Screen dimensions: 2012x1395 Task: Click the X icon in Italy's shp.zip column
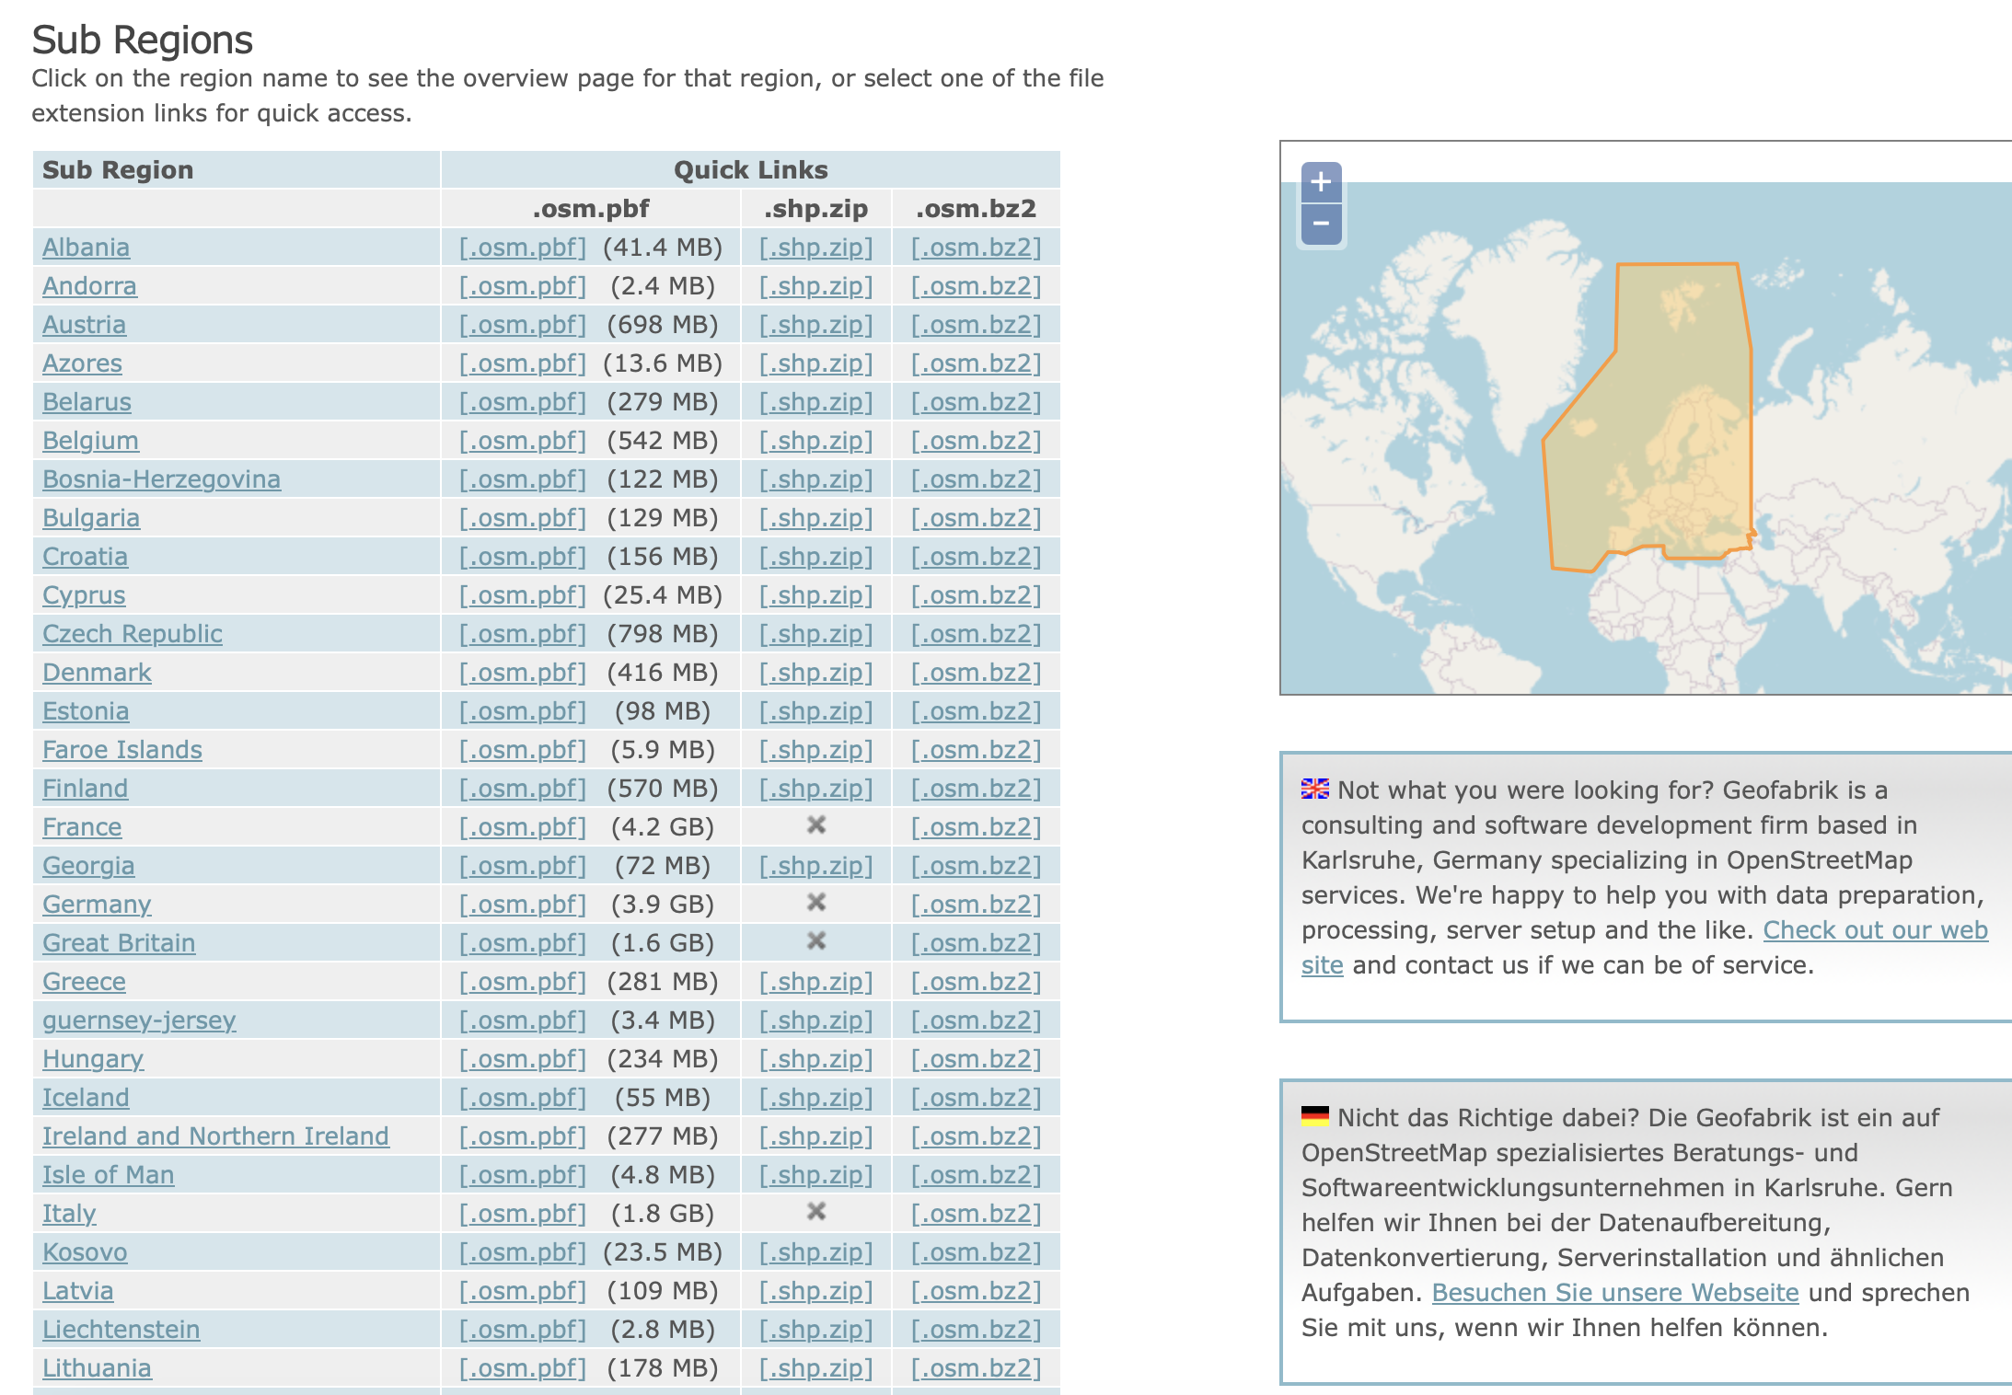[x=815, y=1212]
